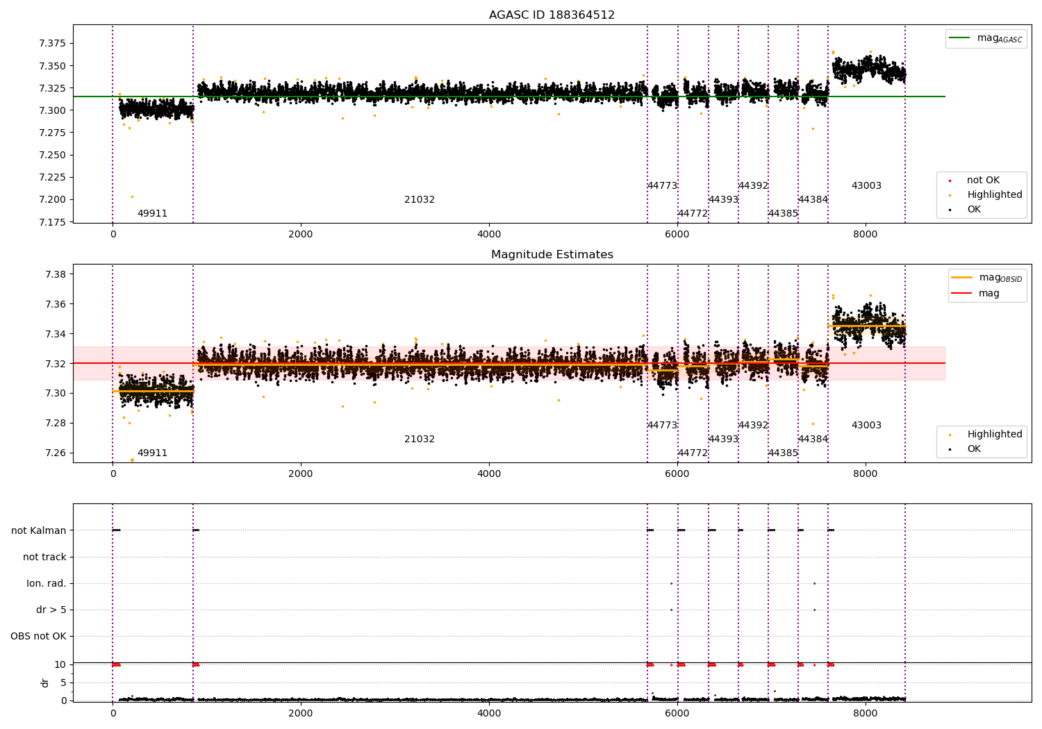Click the 'Magnitude Estimates' plot title
The height and width of the screenshot is (729, 1042).
(x=552, y=255)
